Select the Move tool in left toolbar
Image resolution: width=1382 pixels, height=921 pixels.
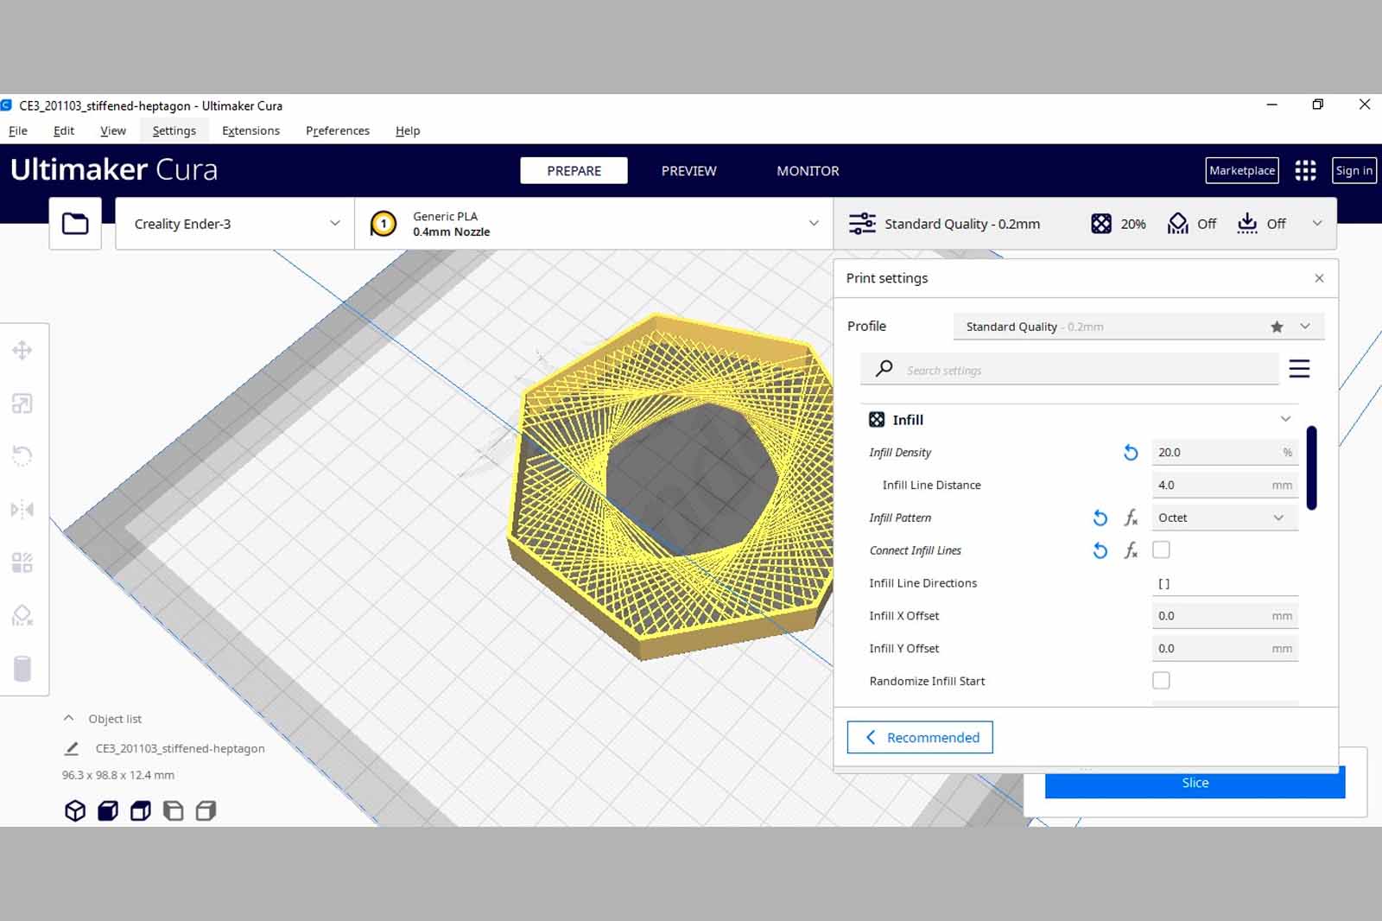tap(22, 350)
